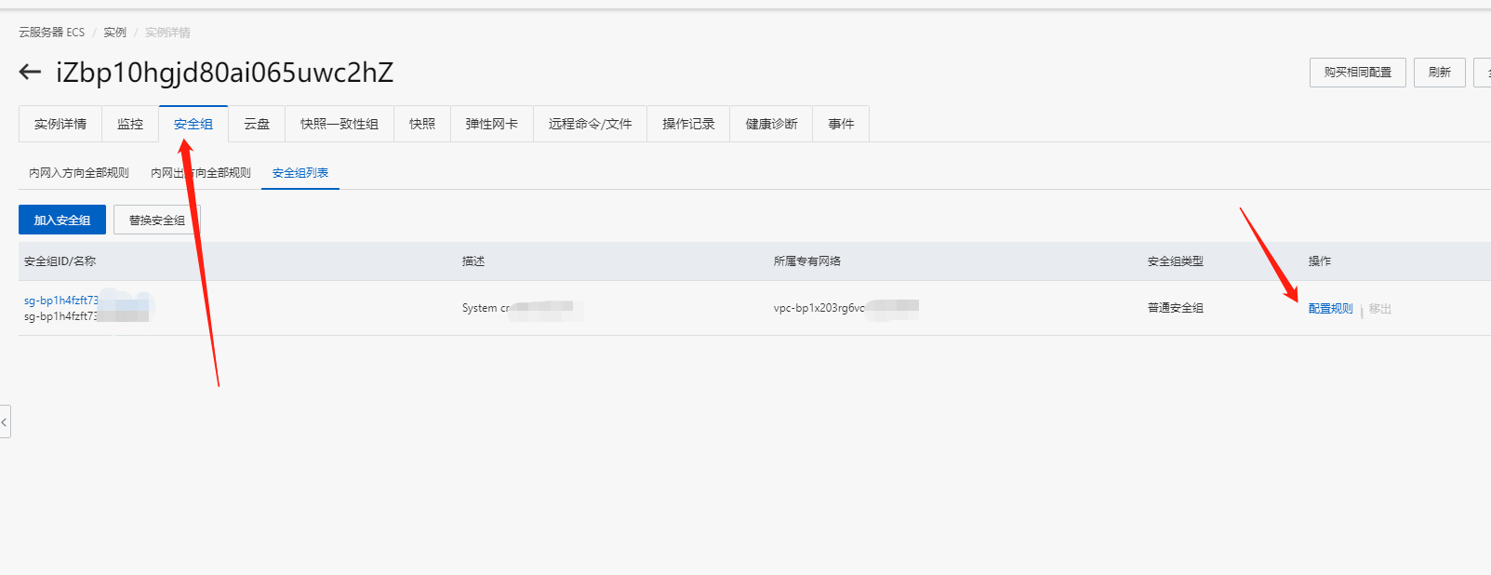Show 内网出方向全部规则 sub-tab
The image size is (1491, 575).
[x=201, y=173]
